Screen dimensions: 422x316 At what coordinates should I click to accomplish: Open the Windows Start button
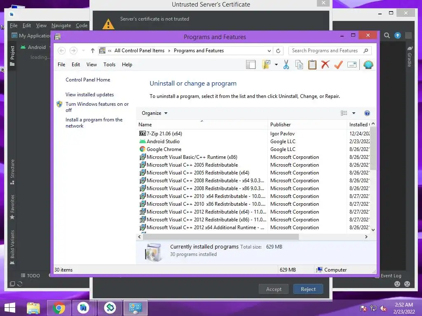tap(10, 308)
